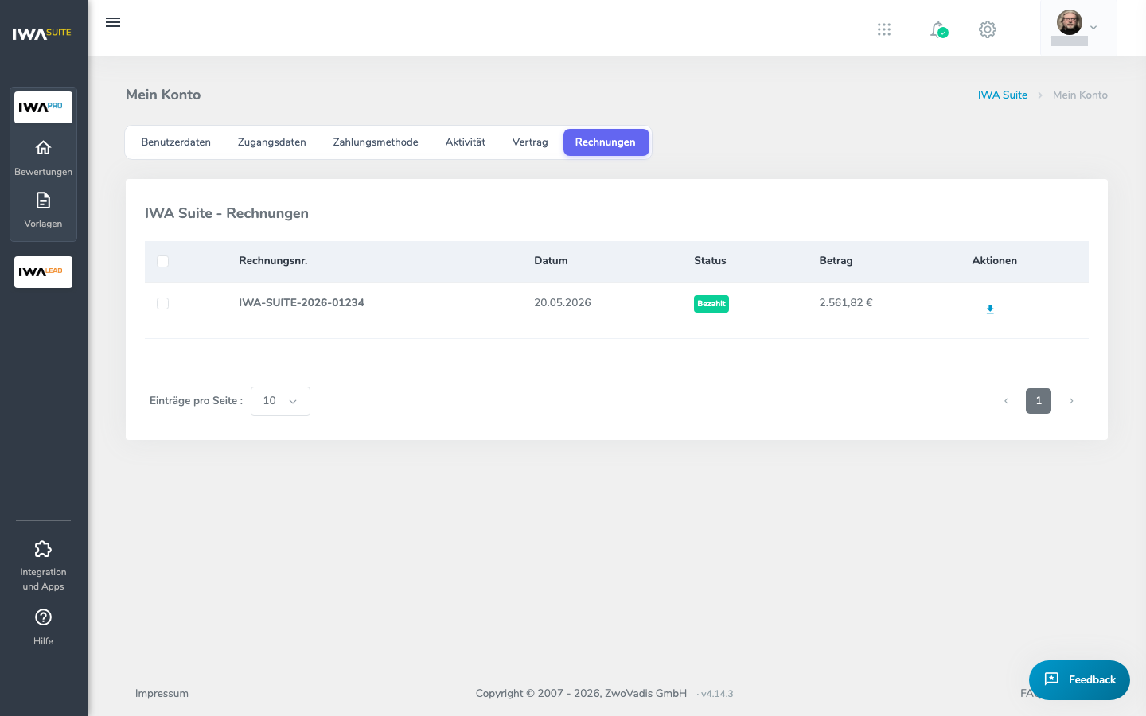Open the Impressum link
The image size is (1146, 716).
(162, 693)
